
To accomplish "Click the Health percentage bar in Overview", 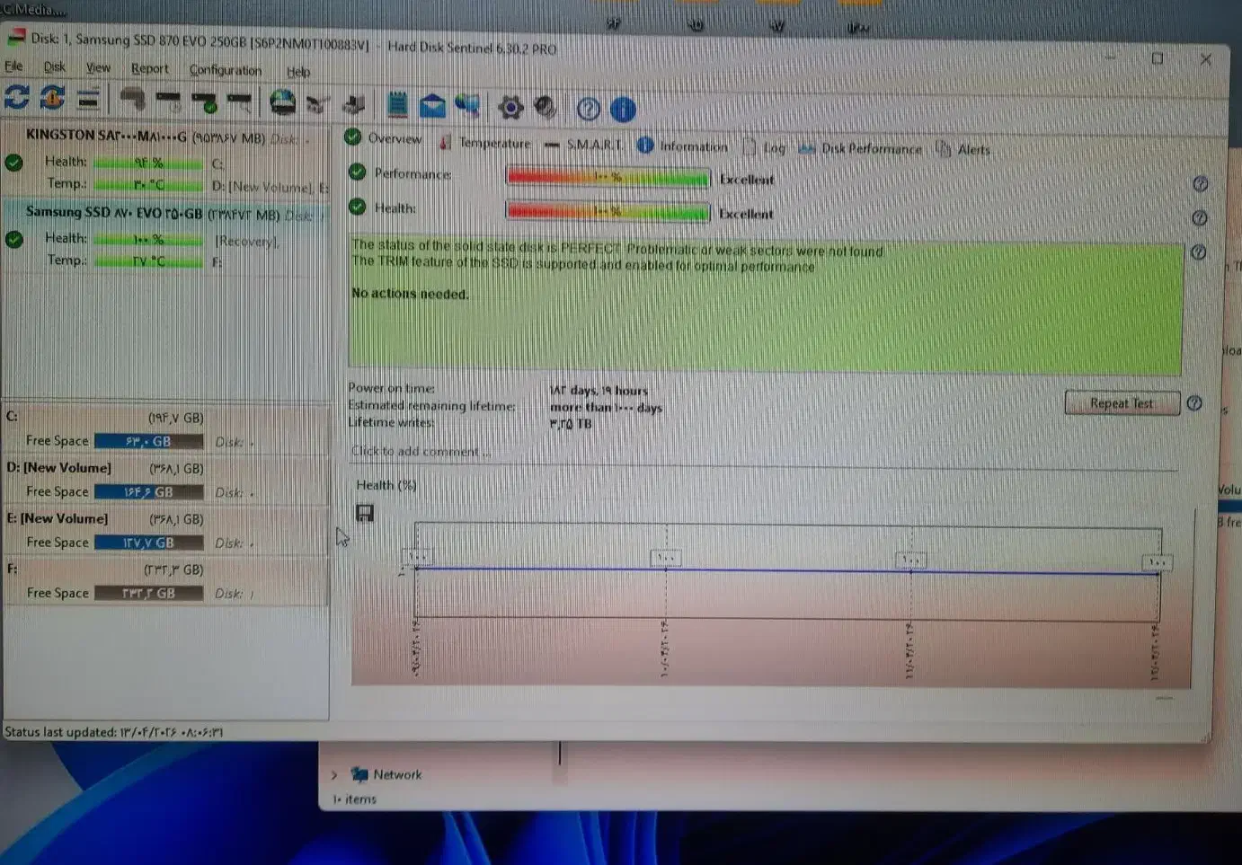I will tap(608, 212).
